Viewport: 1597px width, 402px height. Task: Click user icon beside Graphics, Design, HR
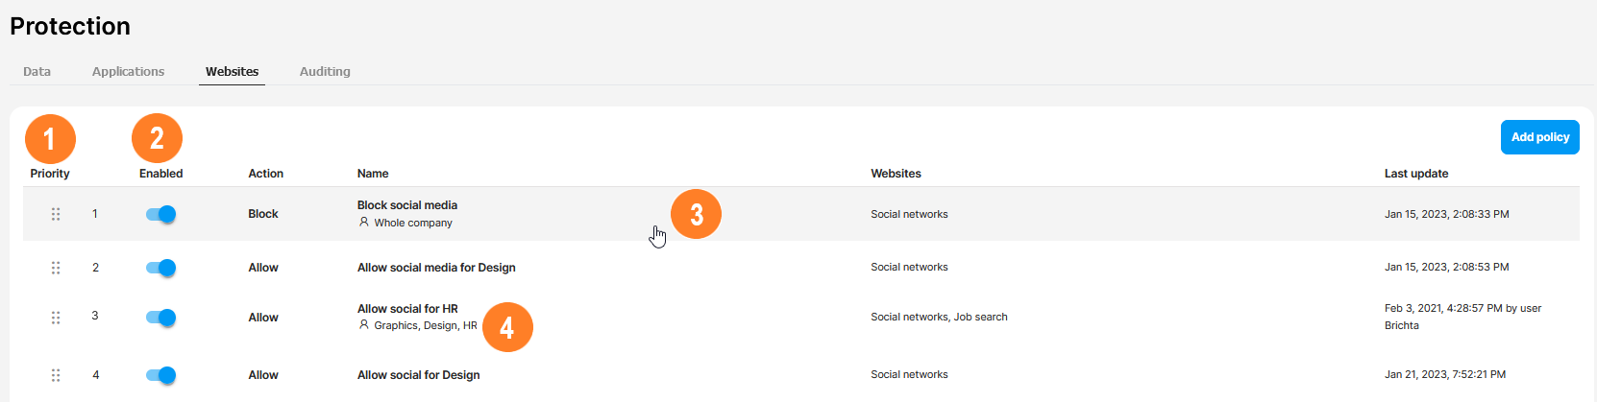coord(364,325)
